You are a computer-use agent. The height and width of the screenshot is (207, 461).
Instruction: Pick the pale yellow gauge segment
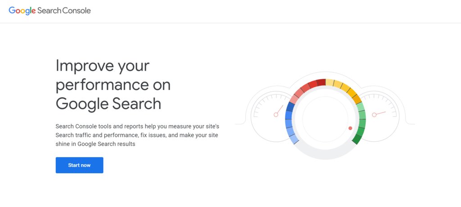click(x=330, y=83)
